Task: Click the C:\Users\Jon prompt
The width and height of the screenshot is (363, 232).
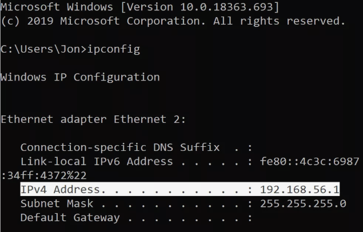Action: pos(43,49)
